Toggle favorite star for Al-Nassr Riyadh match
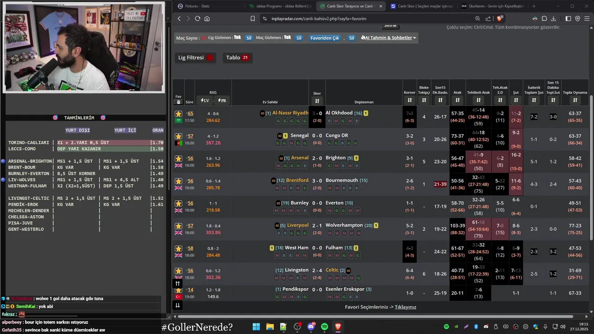Viewport: 594px width, 334px height. [x=178, y=114]
